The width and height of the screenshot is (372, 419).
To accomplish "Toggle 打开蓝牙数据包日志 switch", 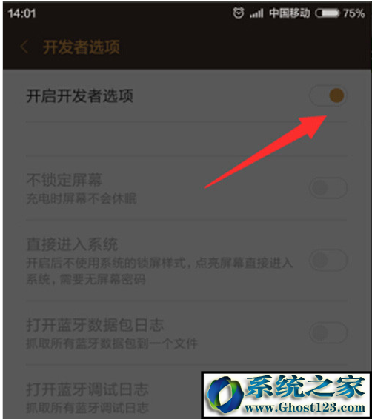I will coord(328,332).
